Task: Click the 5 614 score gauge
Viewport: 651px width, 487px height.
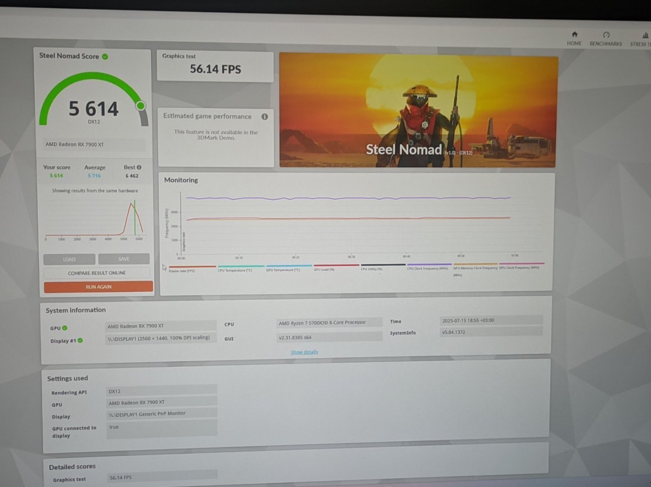Action: point(94,100)
